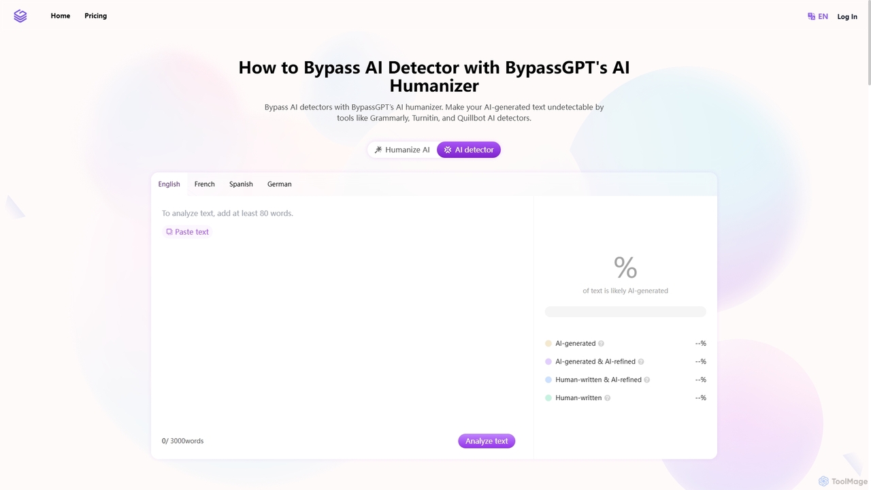
Task: Click the page heading about Bypass AI Detector
Action: pyautogui.click(x=434, y=76)
